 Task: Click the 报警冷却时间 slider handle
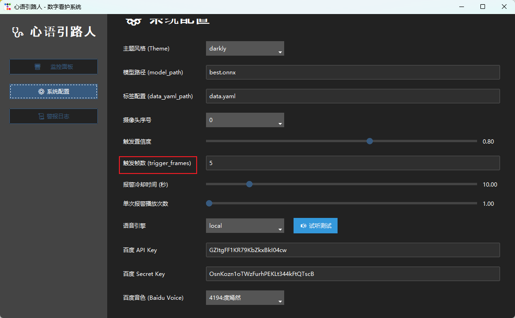pos(250,184)
